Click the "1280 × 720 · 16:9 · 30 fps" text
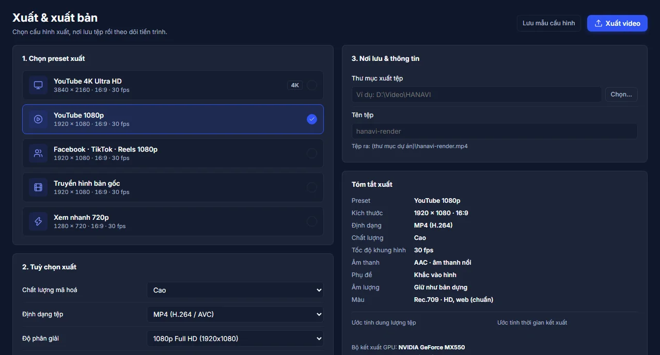 click(x=90, y=226)
